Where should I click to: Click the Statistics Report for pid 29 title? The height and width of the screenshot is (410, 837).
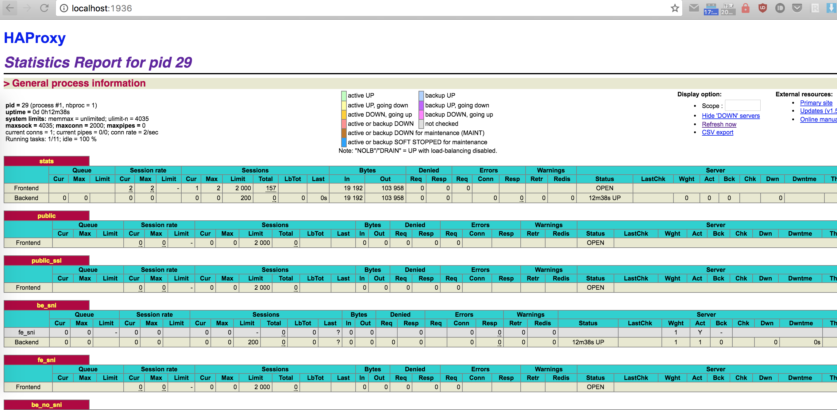point(98,62)
